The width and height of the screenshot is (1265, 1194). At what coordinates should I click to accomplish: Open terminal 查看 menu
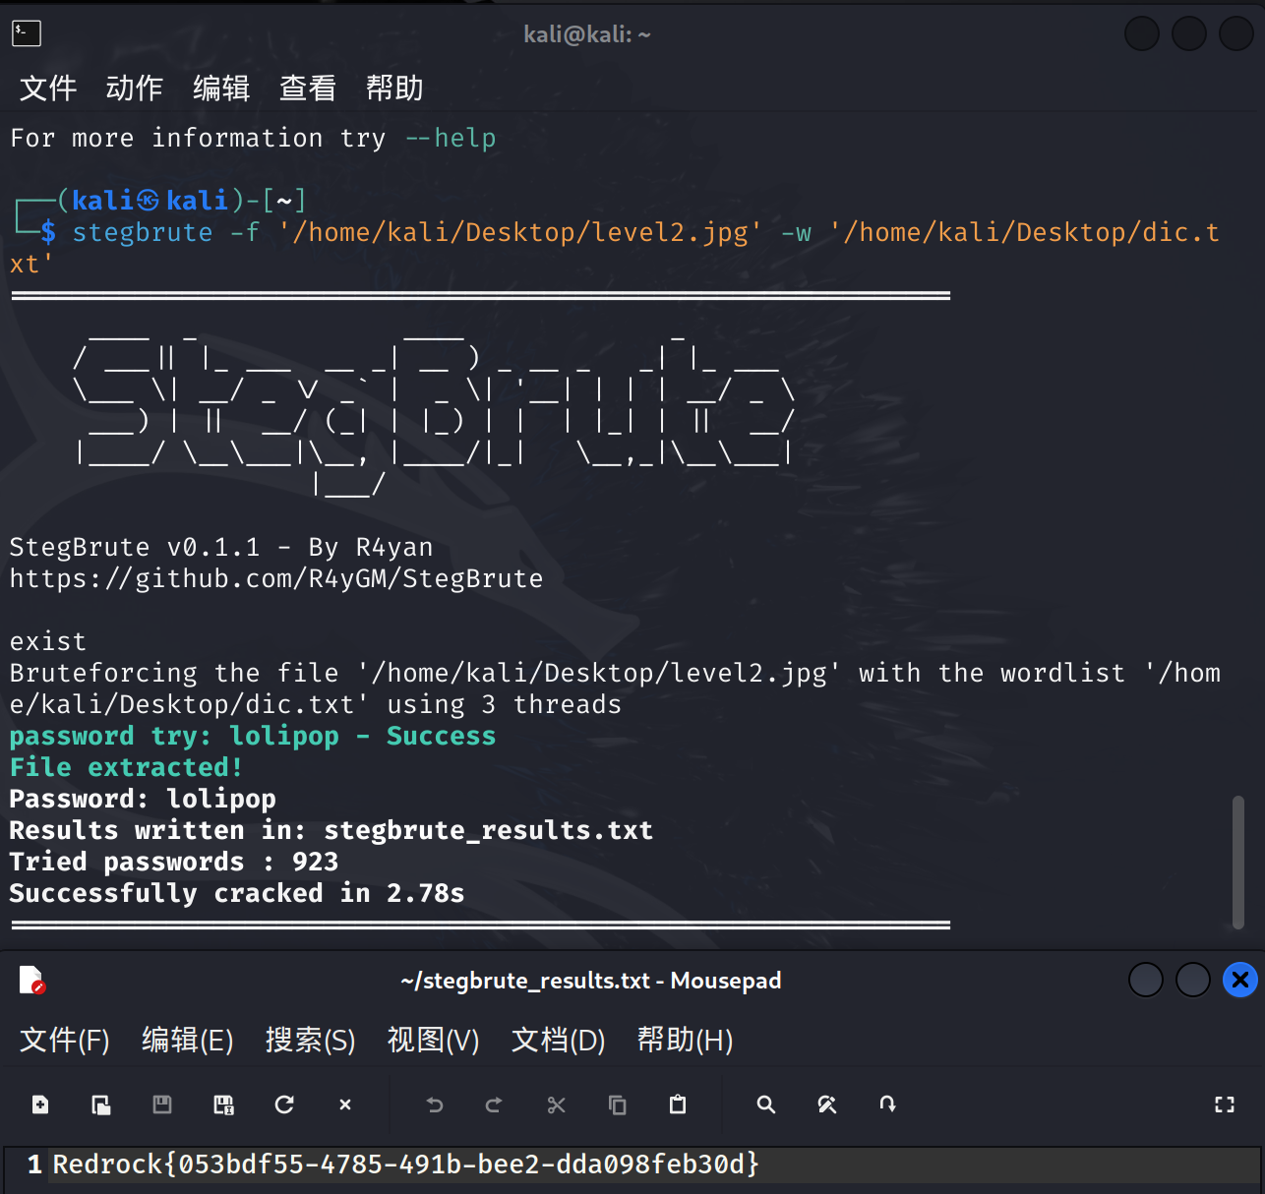click(x=308, y=88)
